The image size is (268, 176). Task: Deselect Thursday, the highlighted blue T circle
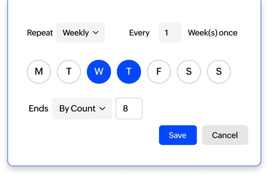pyautogui.click(x=129, y=71)
